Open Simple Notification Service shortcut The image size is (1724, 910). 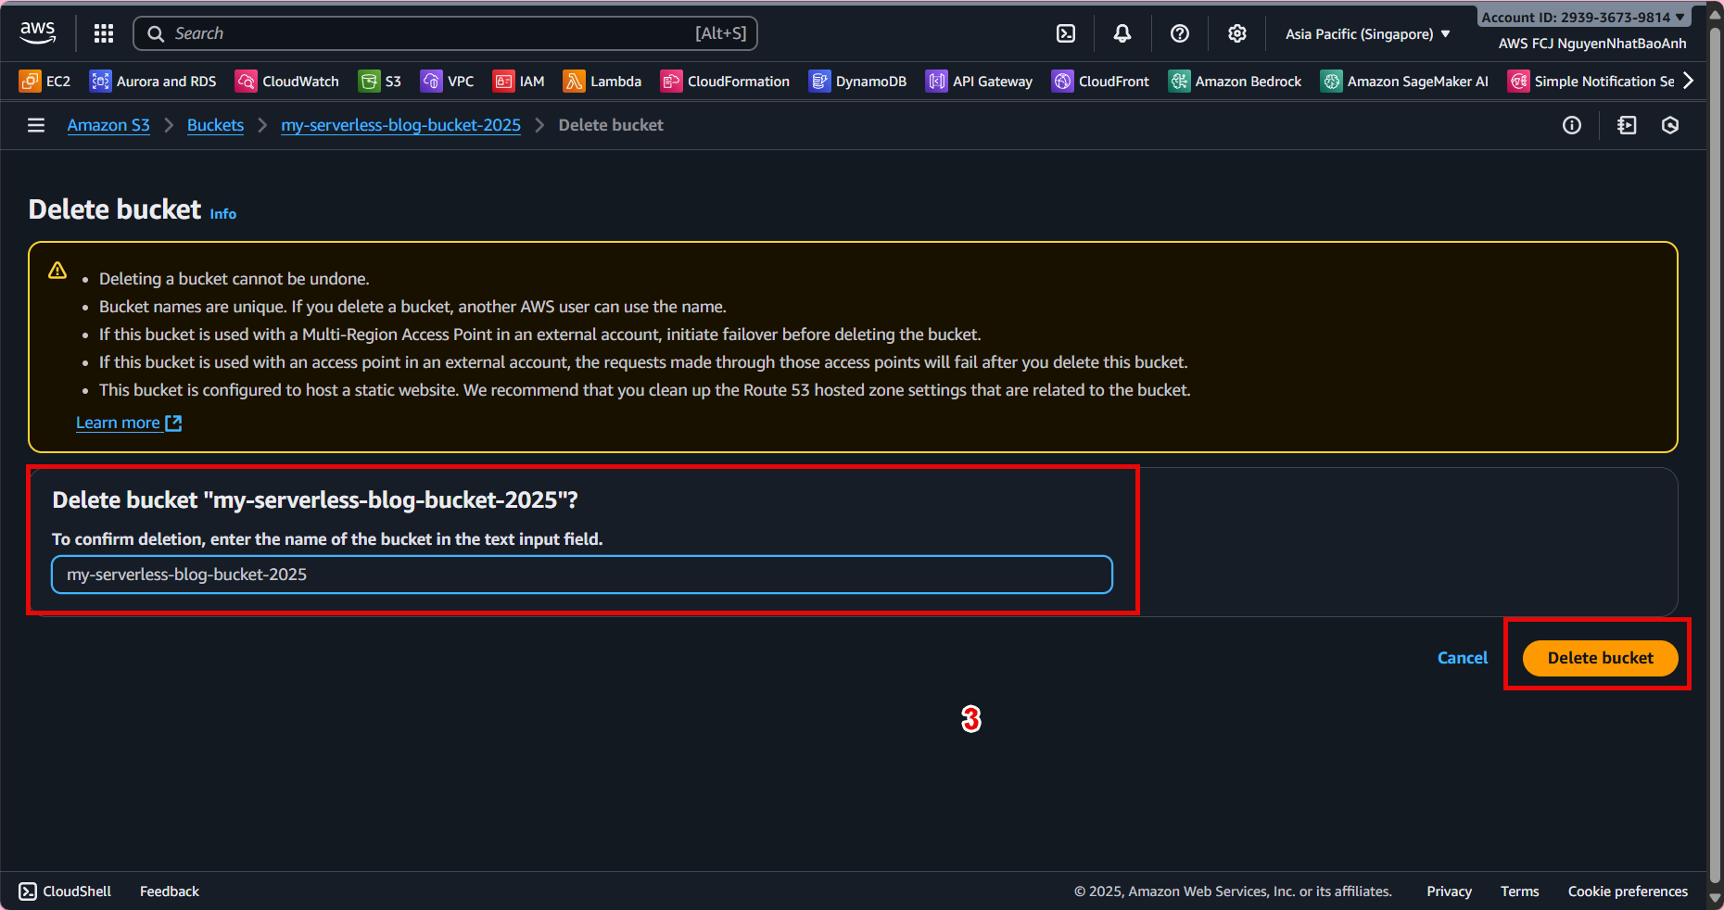tap(1591, 82)
